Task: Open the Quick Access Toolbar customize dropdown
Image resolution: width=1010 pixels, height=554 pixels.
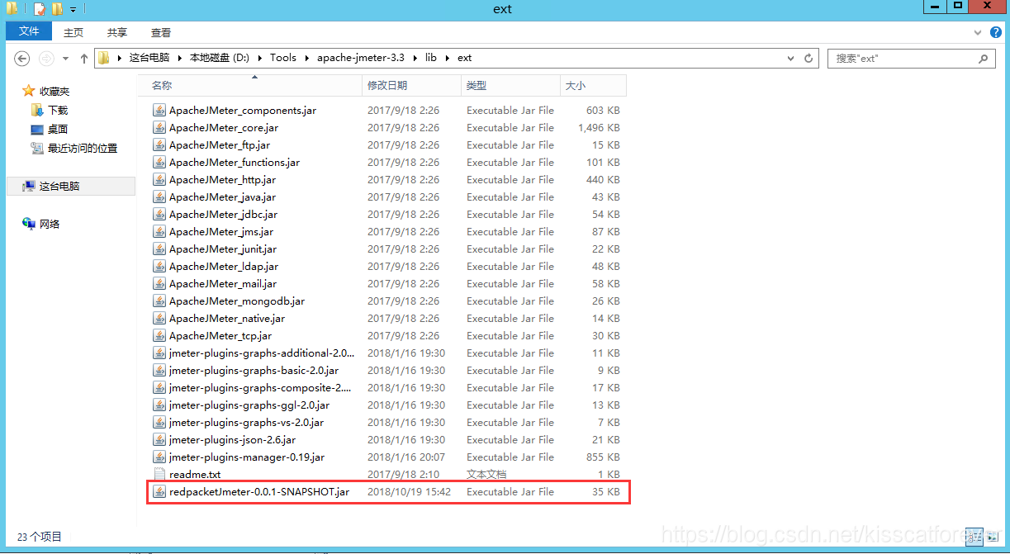Action: 73,9
